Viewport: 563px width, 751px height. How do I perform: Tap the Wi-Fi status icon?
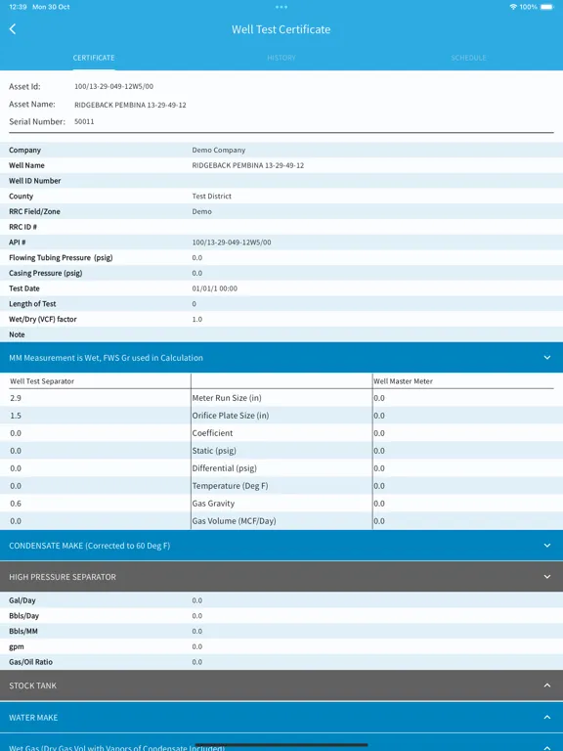(x=513, y=7)
